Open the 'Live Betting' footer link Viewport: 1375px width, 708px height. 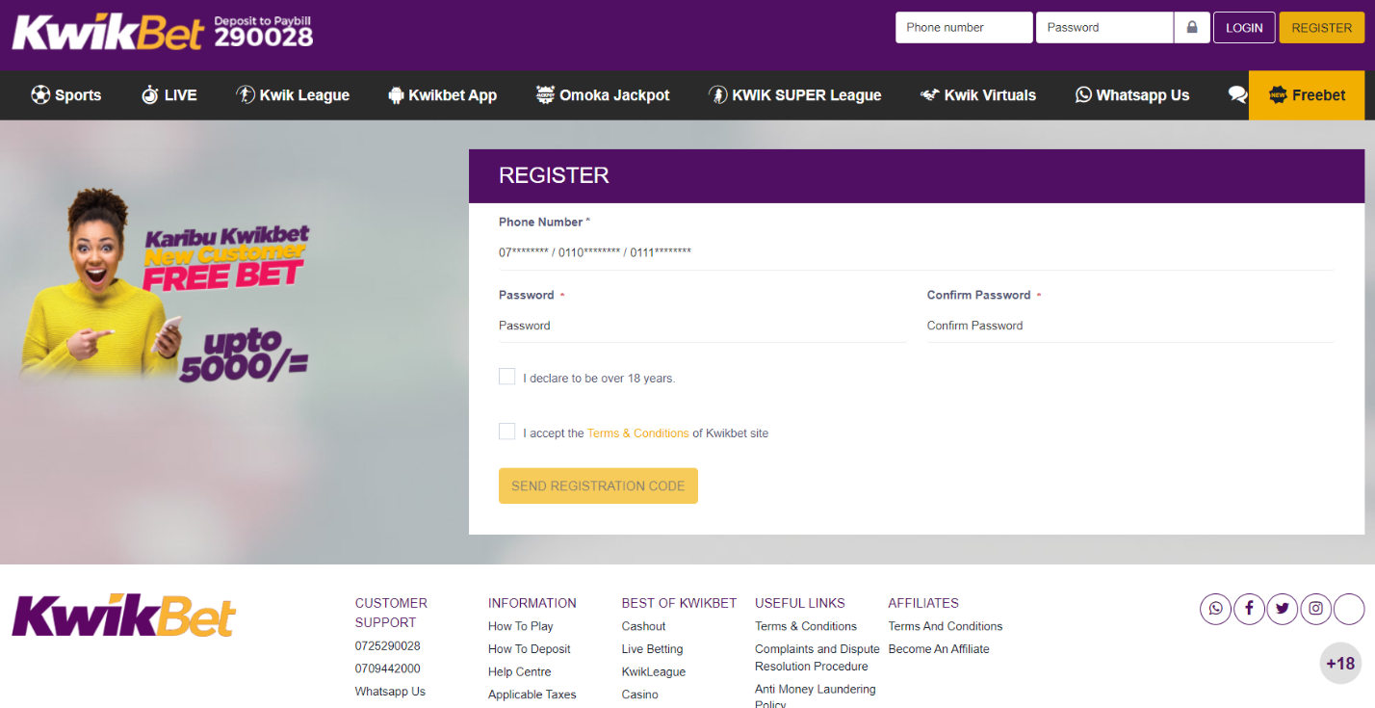653,649
